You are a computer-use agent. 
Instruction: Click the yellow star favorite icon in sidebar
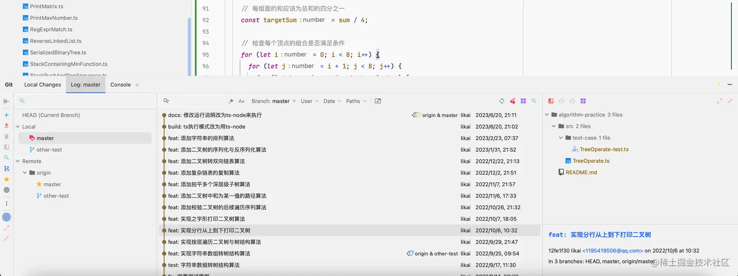6,179
